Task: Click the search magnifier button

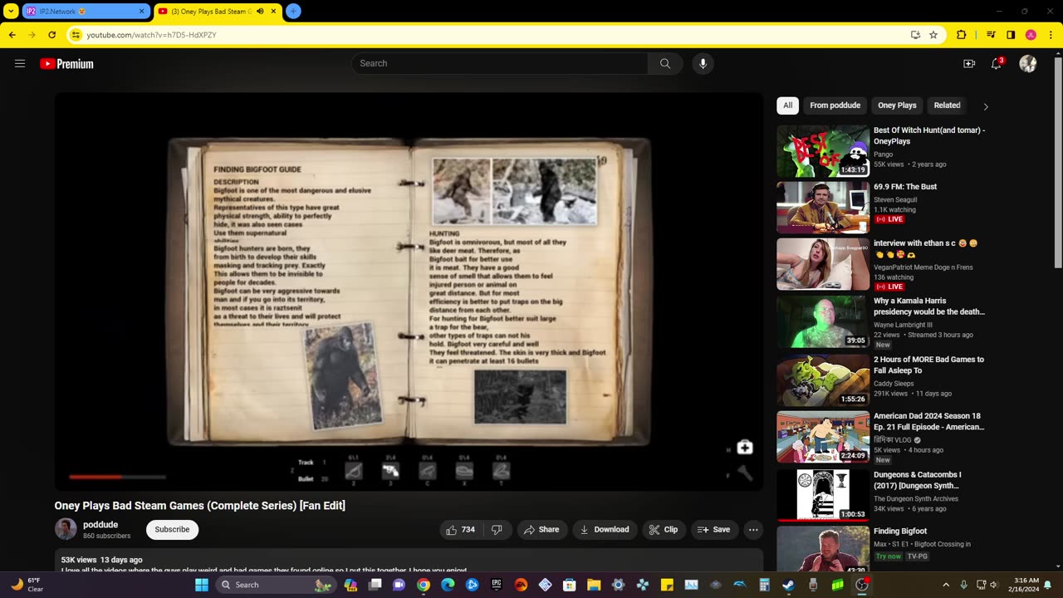Action: (665, 64)
